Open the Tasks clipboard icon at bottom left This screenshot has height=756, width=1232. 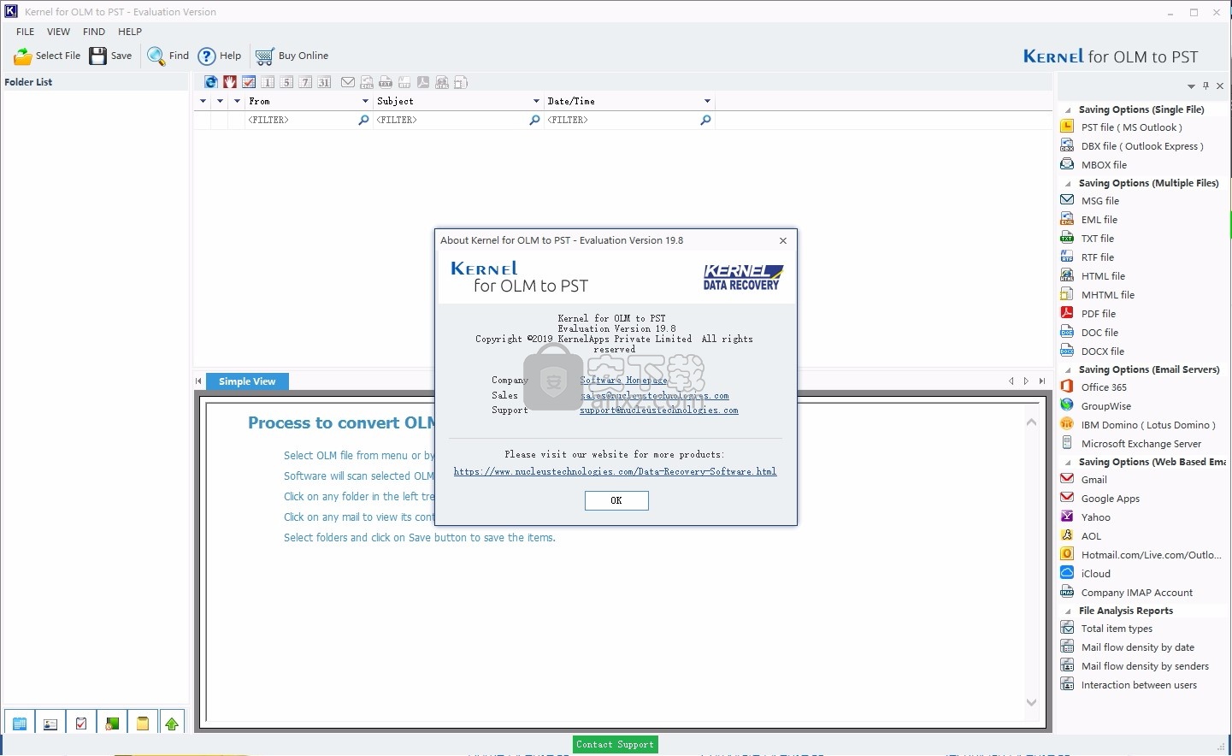coord(81,724)
